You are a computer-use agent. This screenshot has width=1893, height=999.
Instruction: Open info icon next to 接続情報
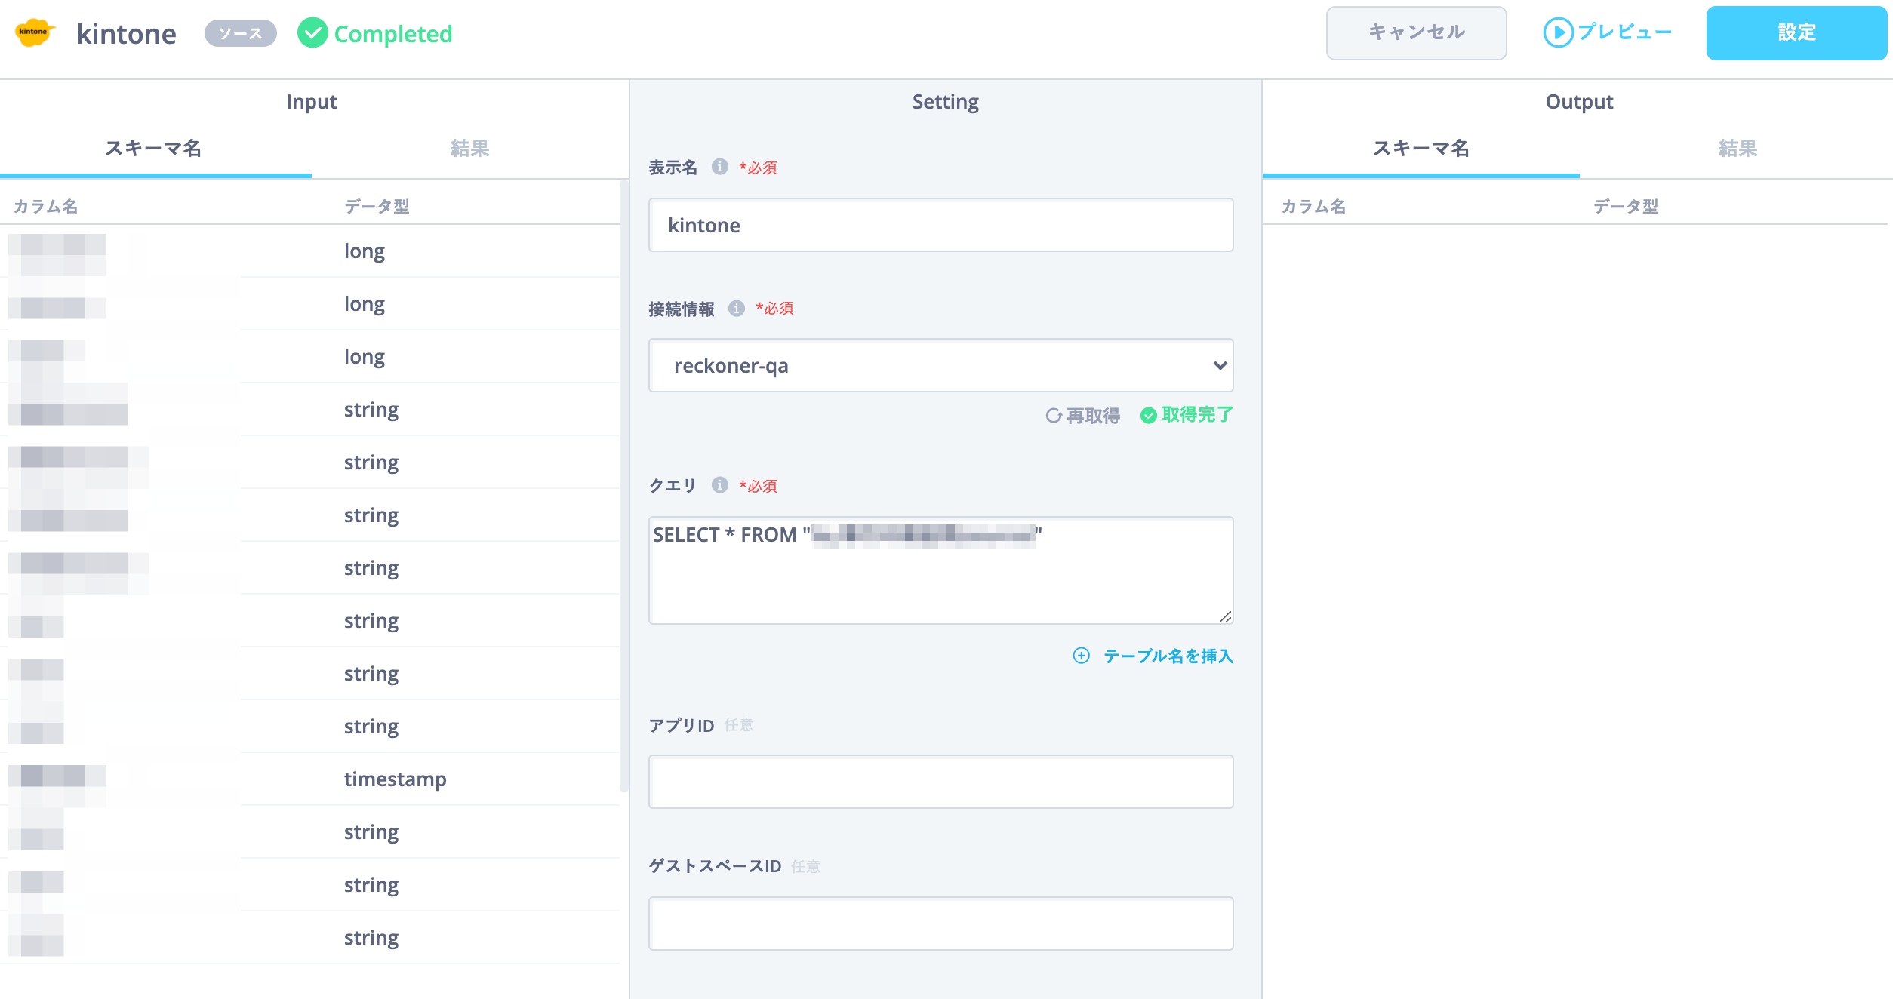[737, 308]
